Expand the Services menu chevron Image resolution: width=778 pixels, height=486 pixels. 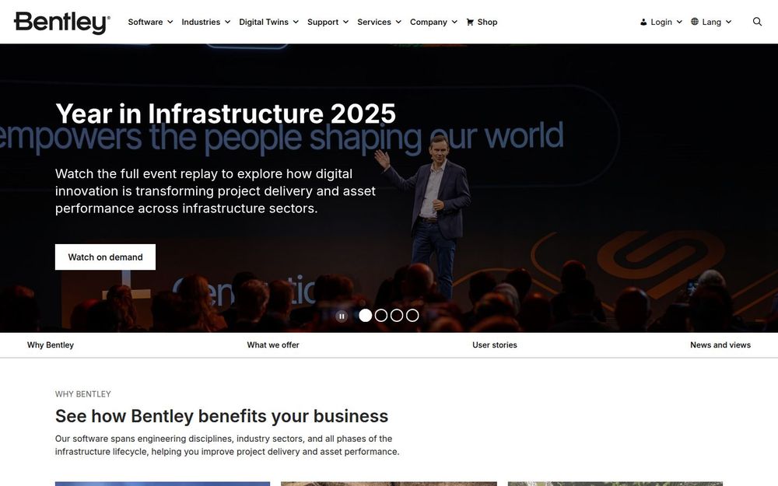pyautogui.click(x=398, y=22)
